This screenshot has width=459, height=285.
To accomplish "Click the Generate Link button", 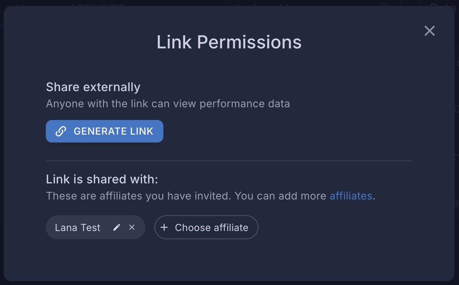I will [104, 131].
